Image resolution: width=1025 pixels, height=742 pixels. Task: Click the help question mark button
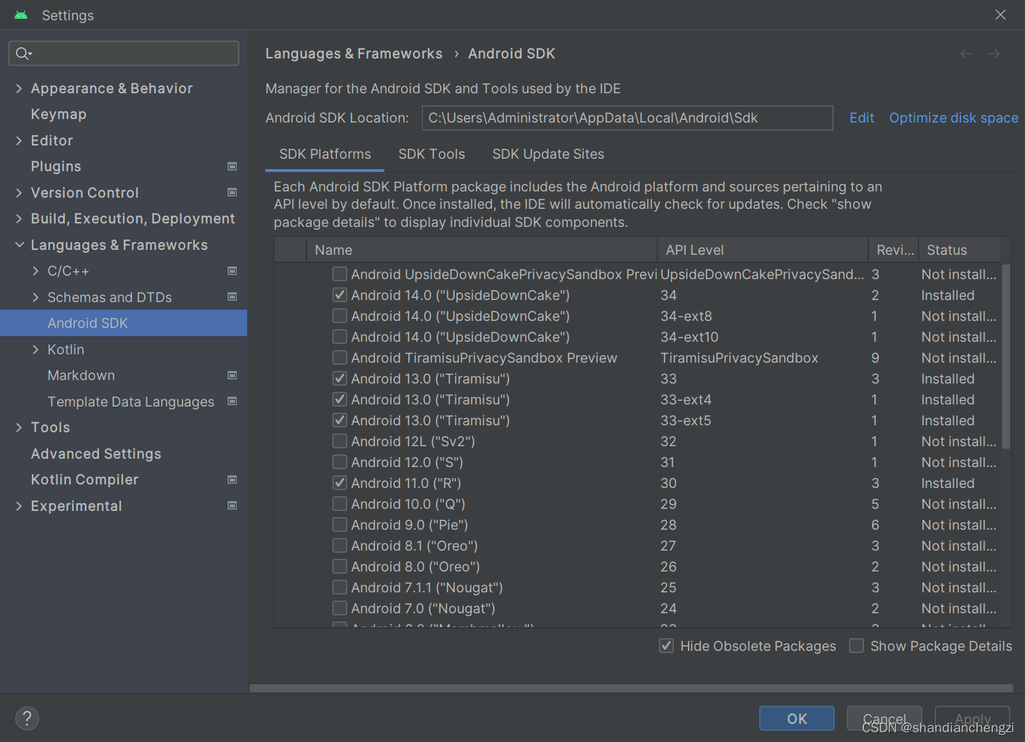(x=27, y=718)
